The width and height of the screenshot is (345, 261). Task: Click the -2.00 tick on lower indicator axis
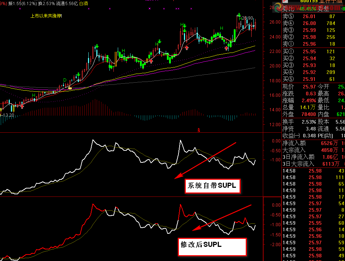(275, 245)
